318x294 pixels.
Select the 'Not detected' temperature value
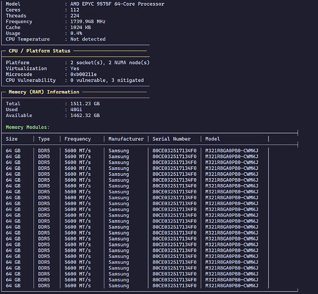pyautogui.click(x=88, y=39)
